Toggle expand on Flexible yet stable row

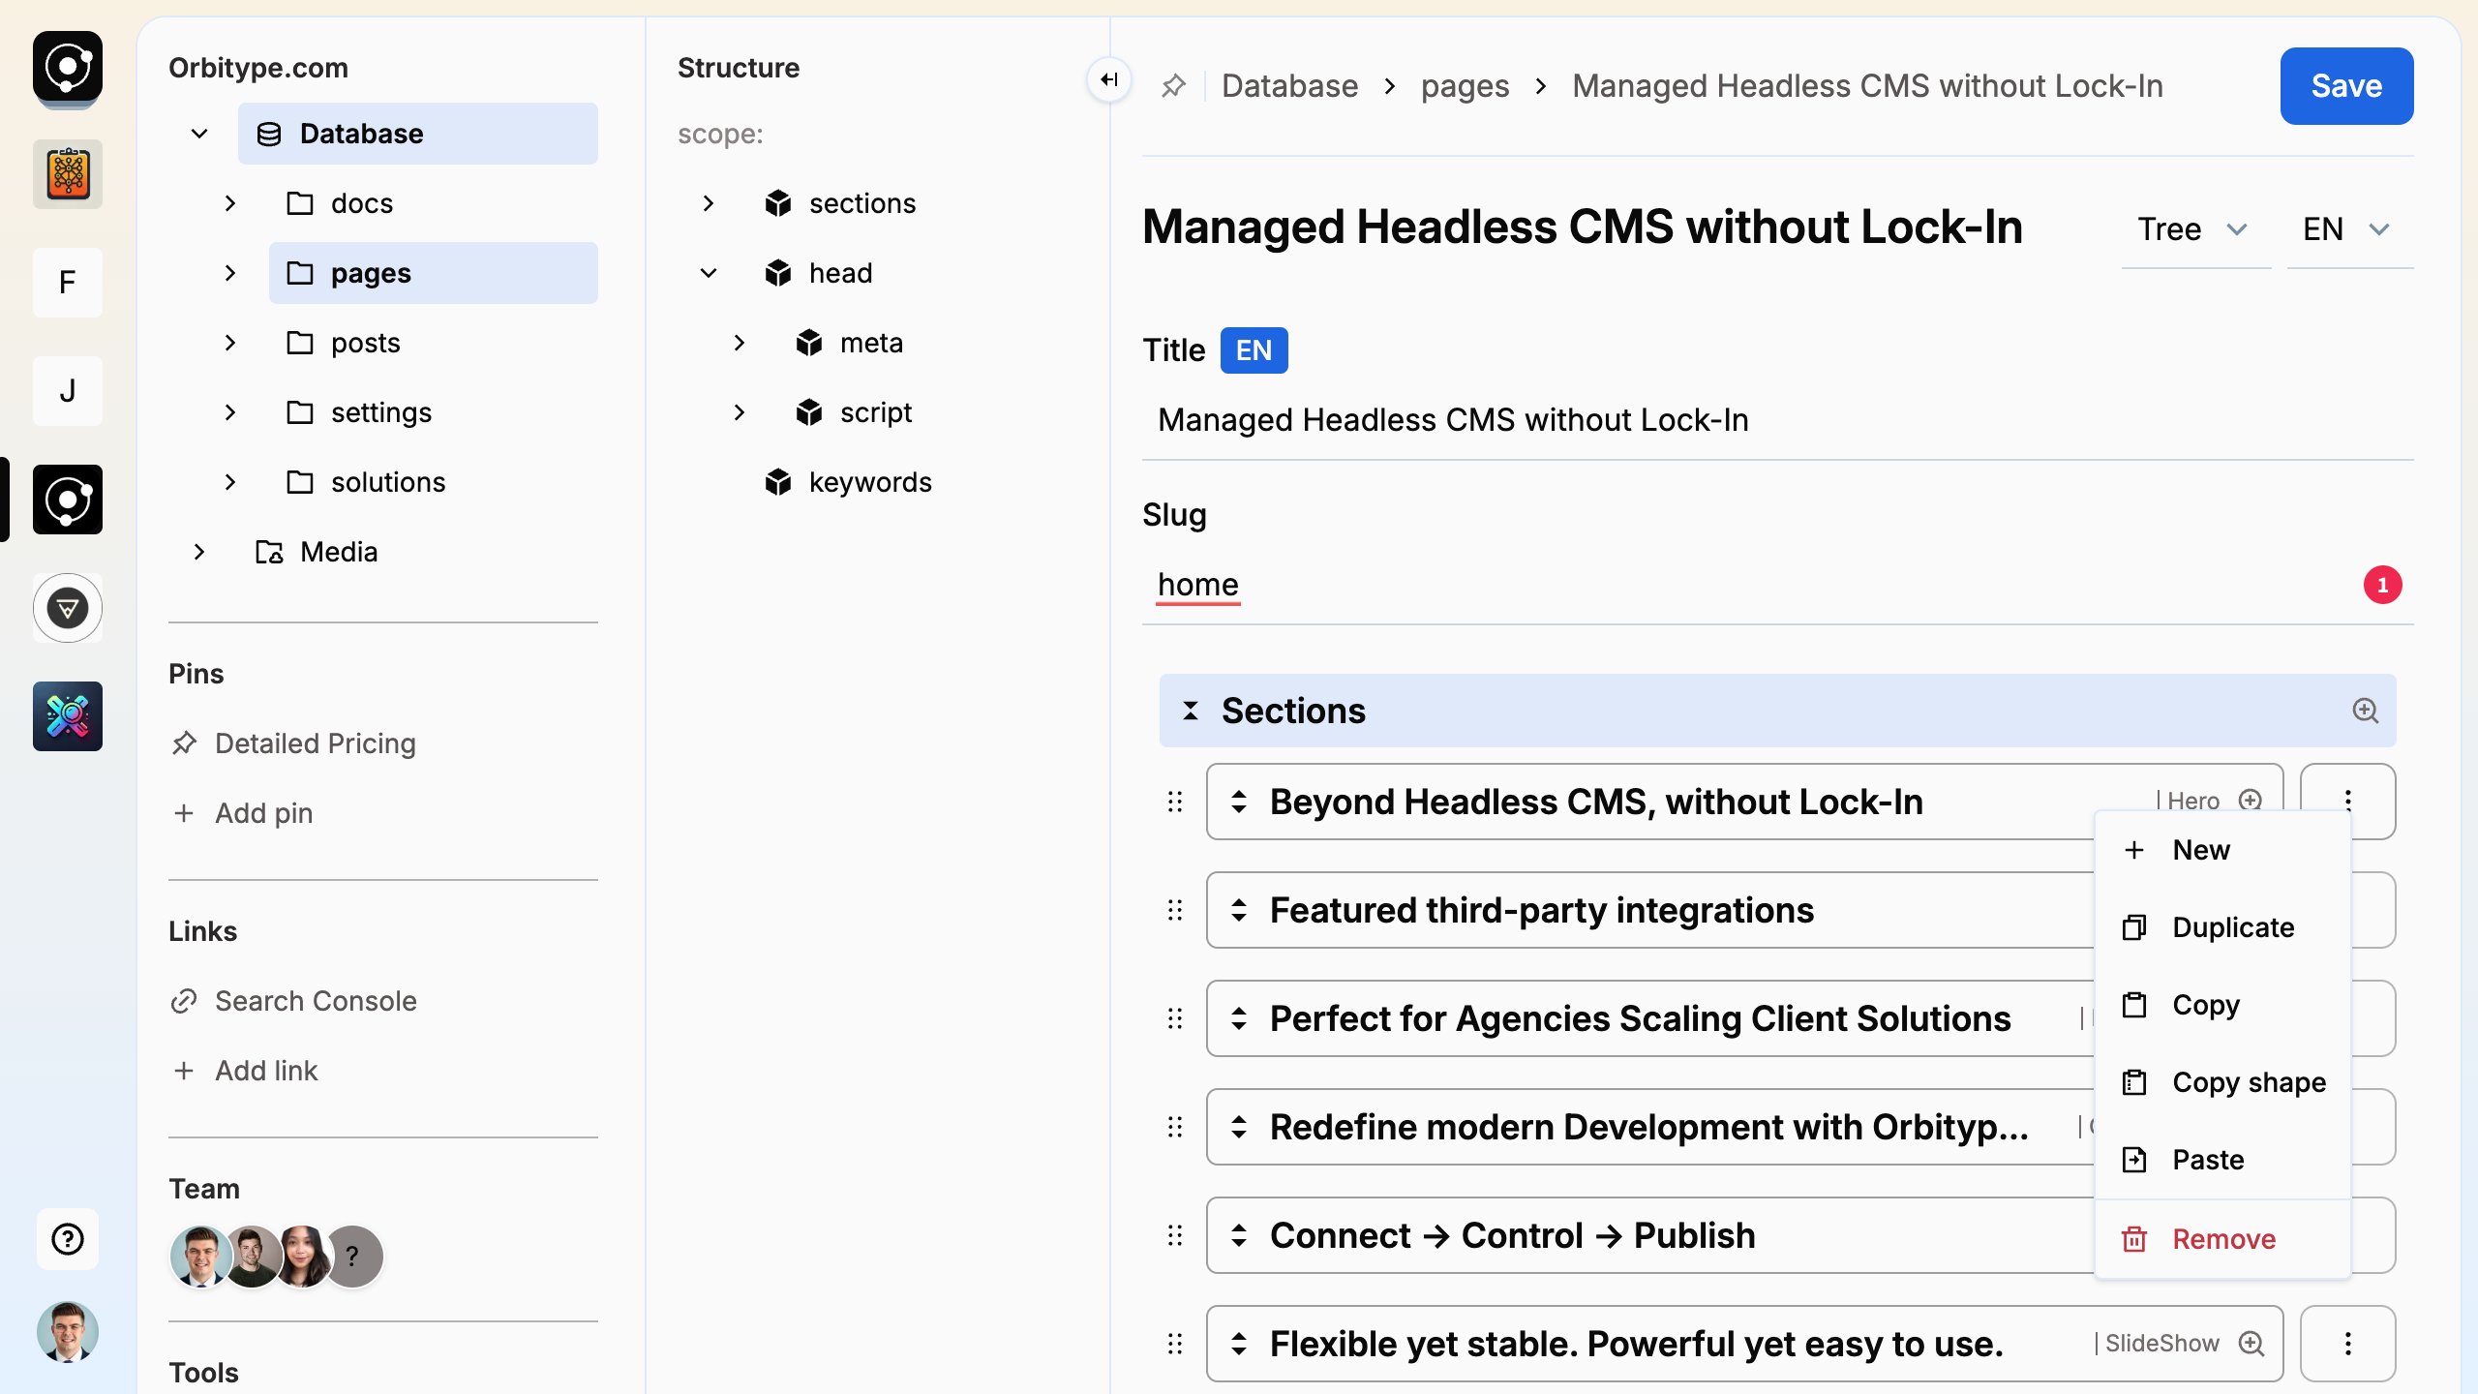1239,1344
